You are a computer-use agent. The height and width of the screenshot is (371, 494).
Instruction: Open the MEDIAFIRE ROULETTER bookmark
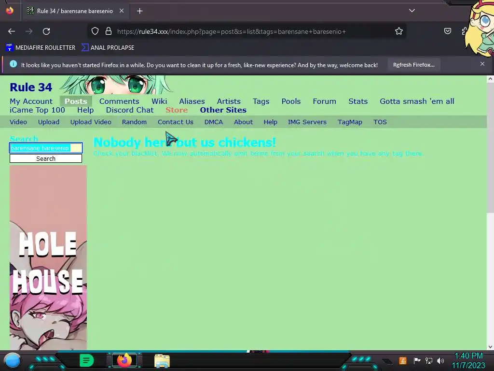coord(41,48)
